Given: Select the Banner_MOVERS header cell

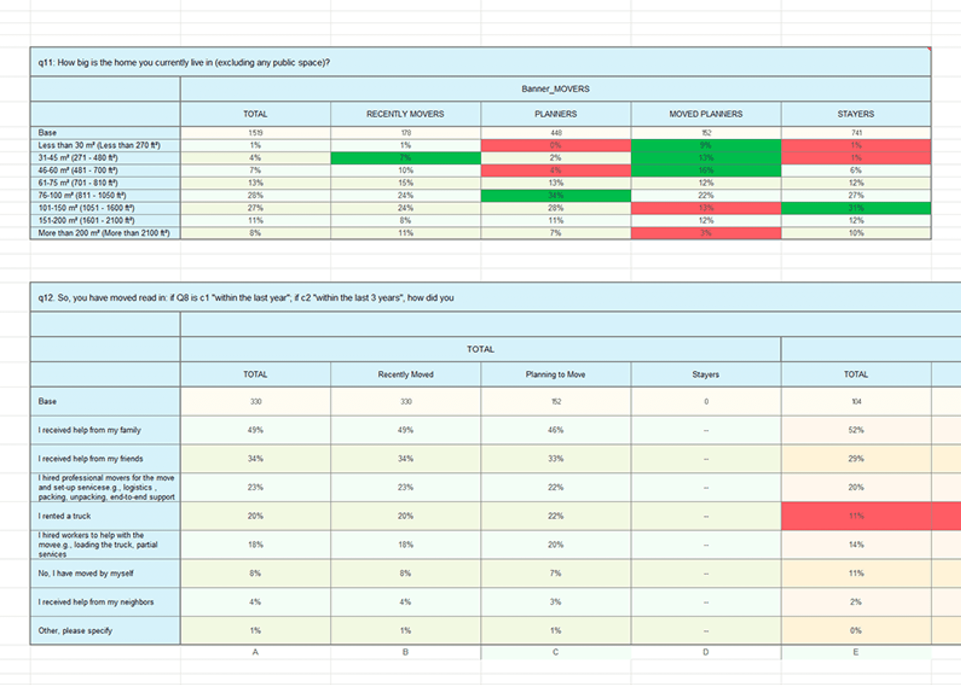Looking at the screenshot, I should 555,89.
